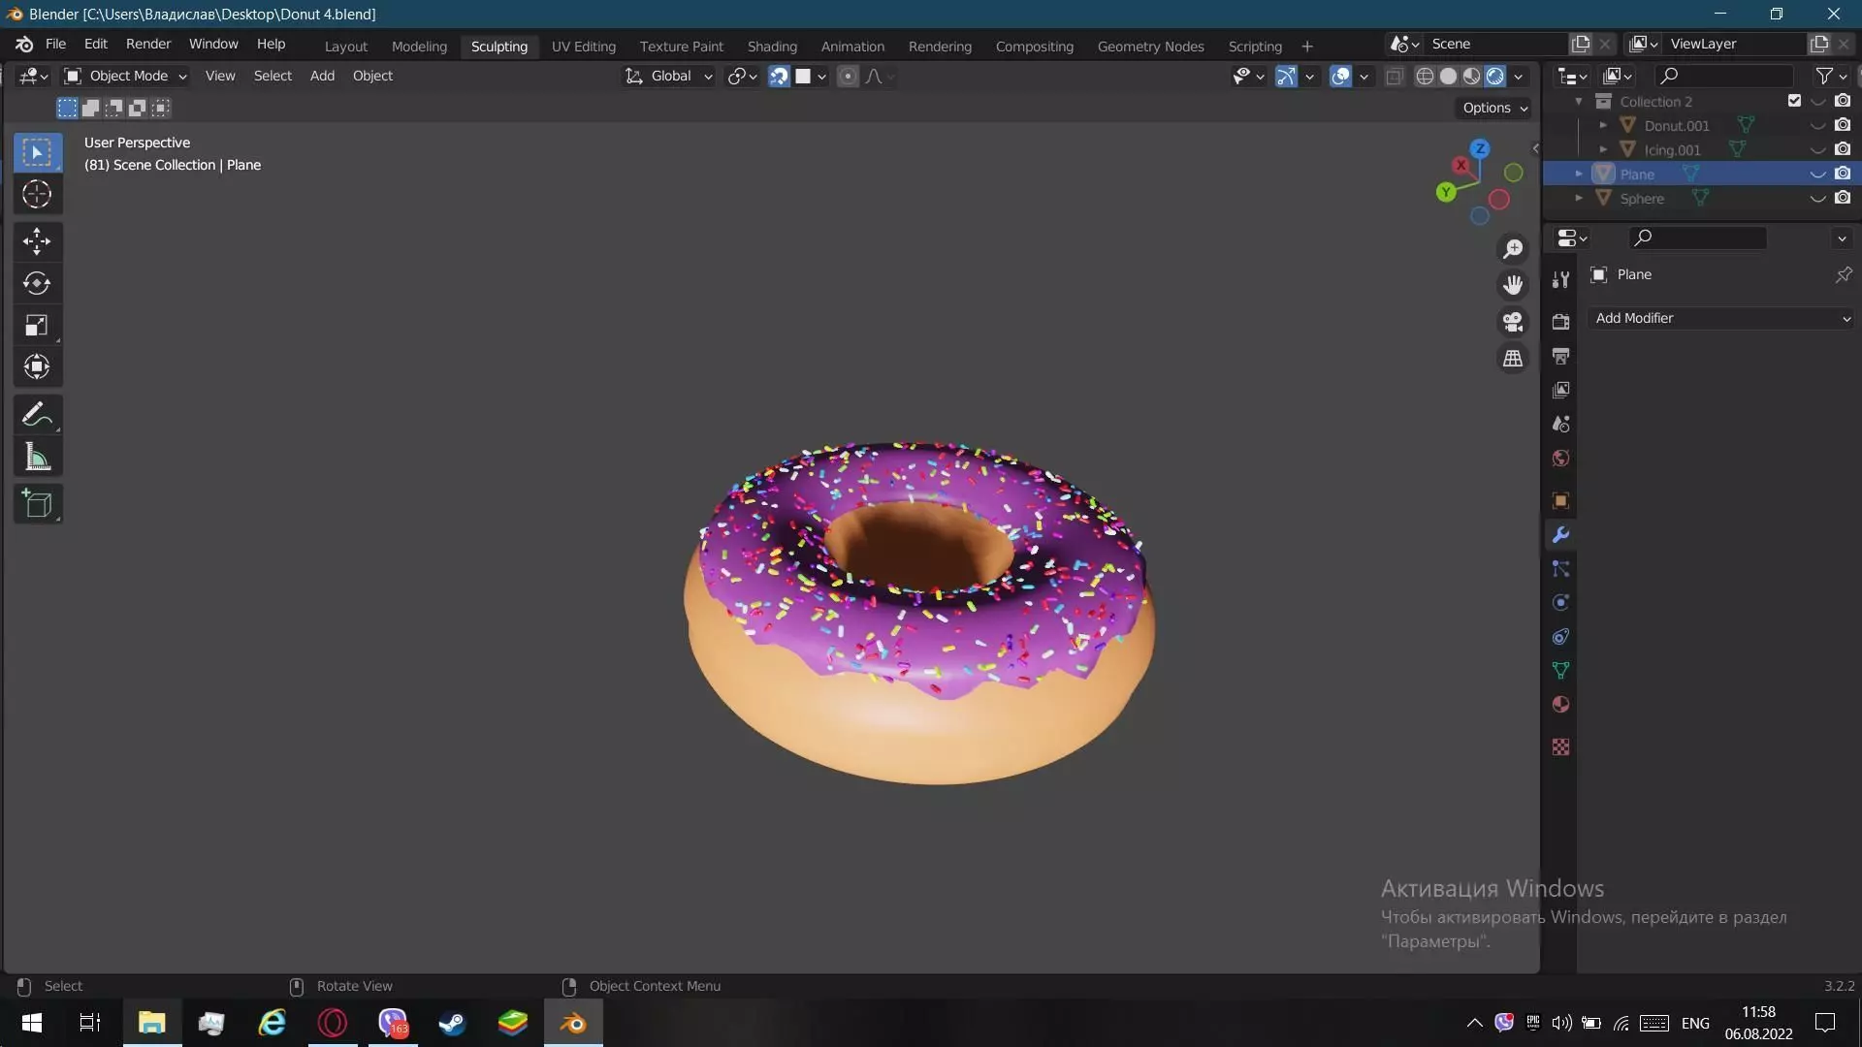Open the Object properties tab

coord(1560,501)
